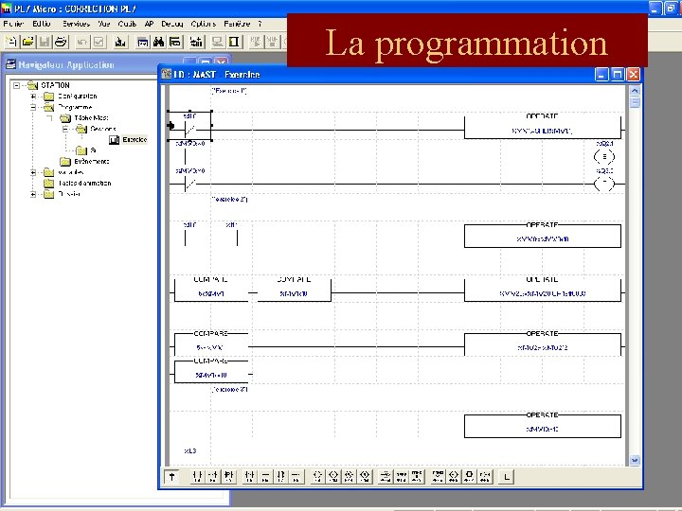Image resolution: width=682 pixels, height=511 pixels.
Task: Click the first OPERATE block in rung one
Action: 543,127
